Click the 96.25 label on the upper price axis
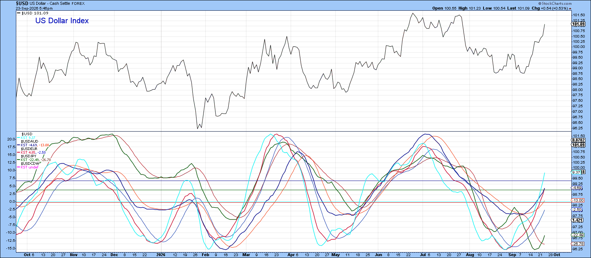 (x=578, y=128)
